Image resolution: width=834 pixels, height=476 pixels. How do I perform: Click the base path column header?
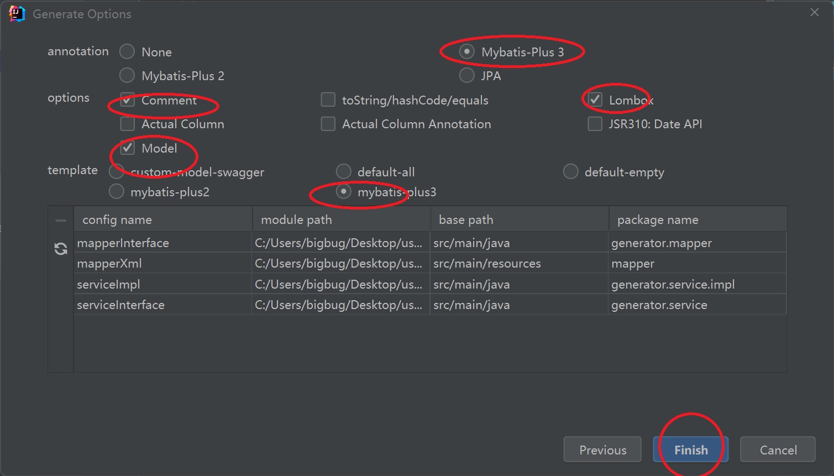click(x=520, y=220)
